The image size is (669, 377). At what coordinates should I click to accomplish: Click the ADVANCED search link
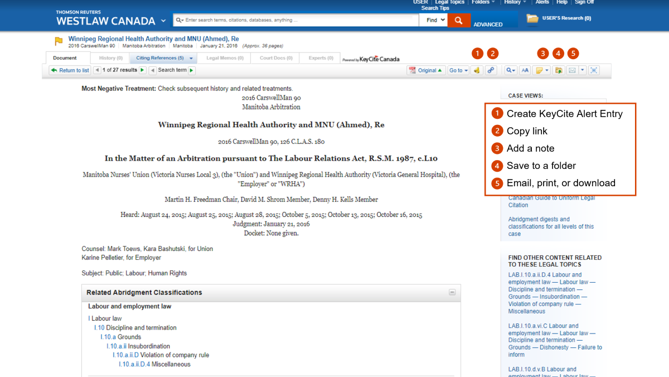[488, 25]
